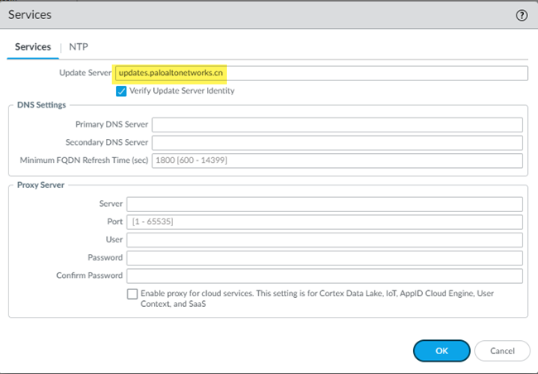Click the Secondary DNS Server field
The height and width of the screenshot is (374, 538).
[337, 142]
